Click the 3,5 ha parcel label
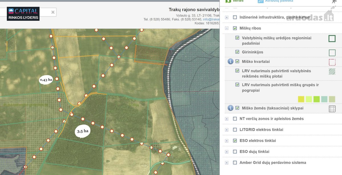The height and width of the screenshot is (175, 342). click(x=83, y=131)
